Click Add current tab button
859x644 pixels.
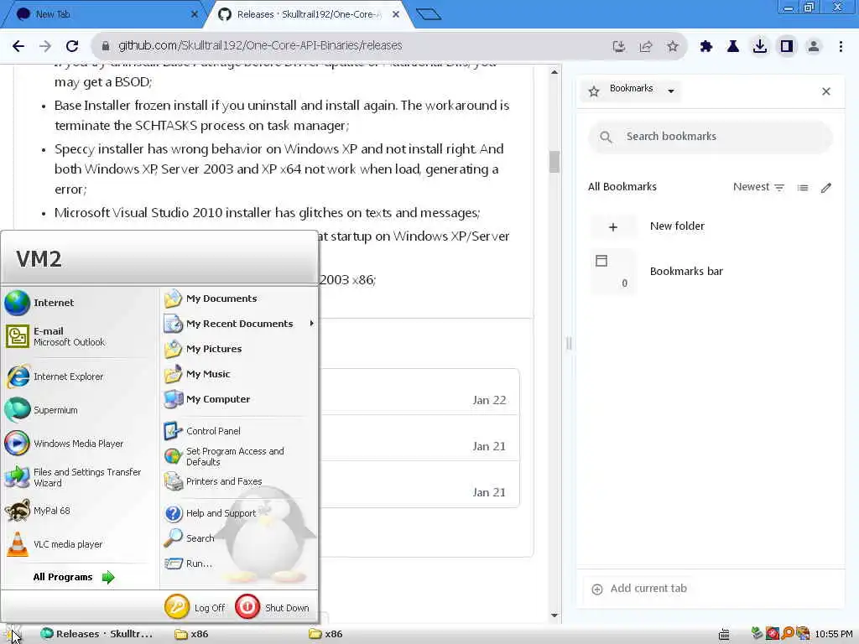639,589
